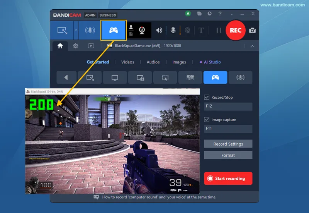Choose around mouse selection mode button
Image resolution: width=309 pixels, height=213 pixels.
(x=165, y=77)
